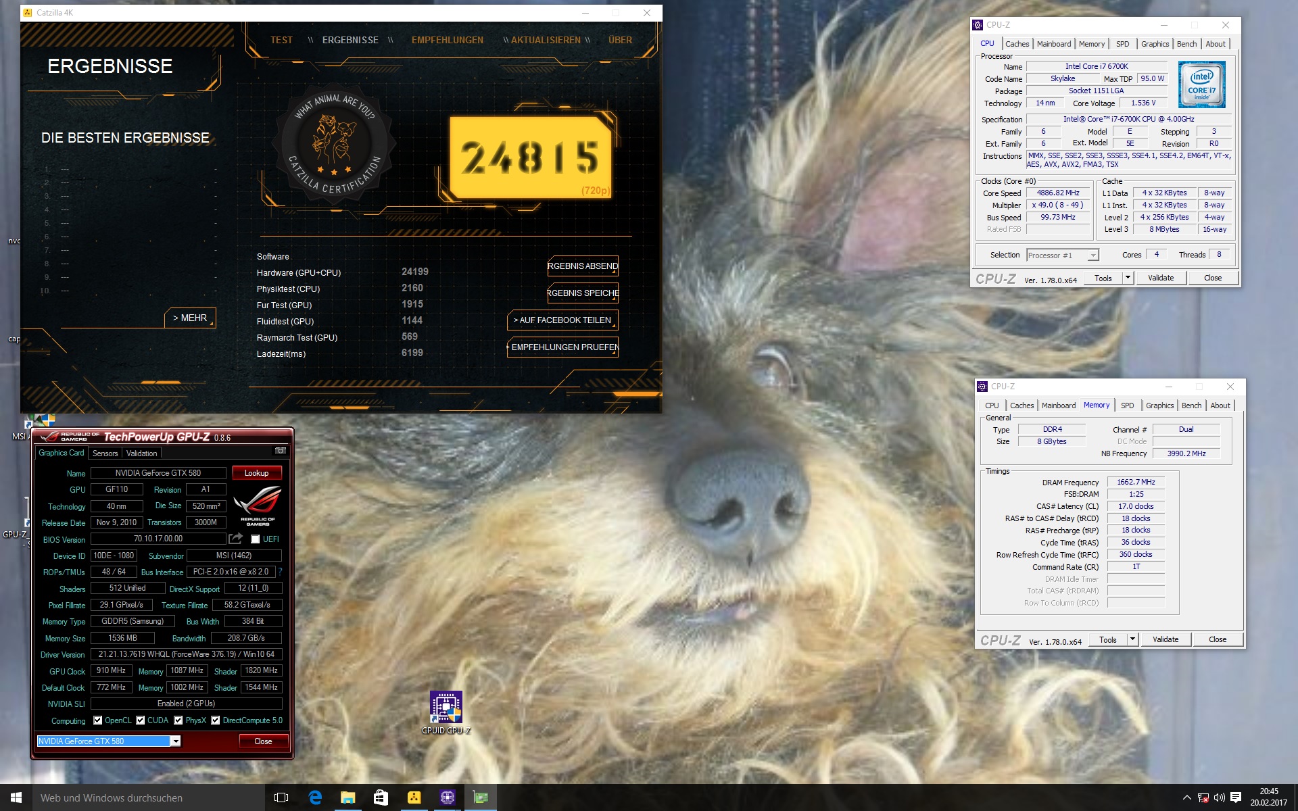Click Validate in the Memory CPU-Z window
1298x811 pixels.
[x=1165, y=639]
